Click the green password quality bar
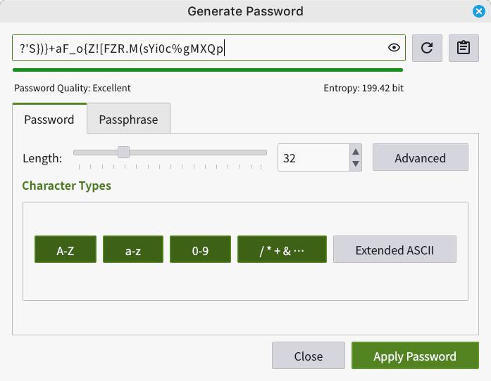The height and width of the screenshot is (381, 491). [208, 70]
